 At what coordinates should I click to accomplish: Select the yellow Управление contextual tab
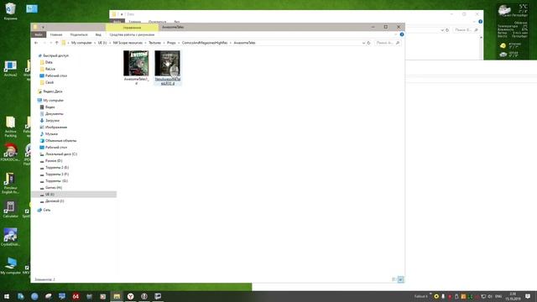click(132, 27)
